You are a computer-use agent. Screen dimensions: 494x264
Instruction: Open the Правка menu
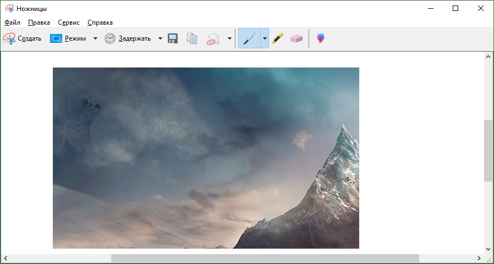[39, 23]
